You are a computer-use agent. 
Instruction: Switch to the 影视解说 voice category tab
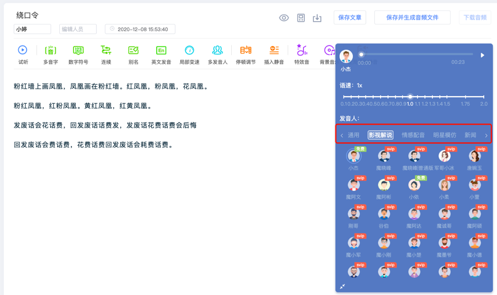[x=381, y=135]
